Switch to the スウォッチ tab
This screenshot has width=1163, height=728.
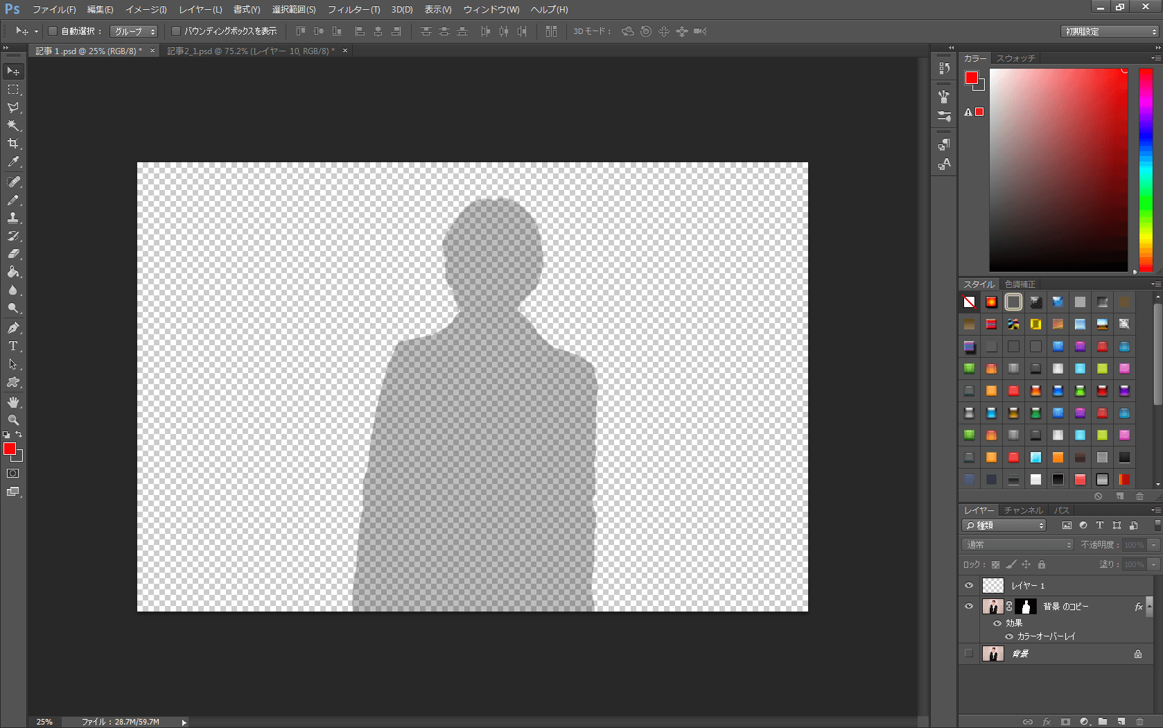[1015, 58]
